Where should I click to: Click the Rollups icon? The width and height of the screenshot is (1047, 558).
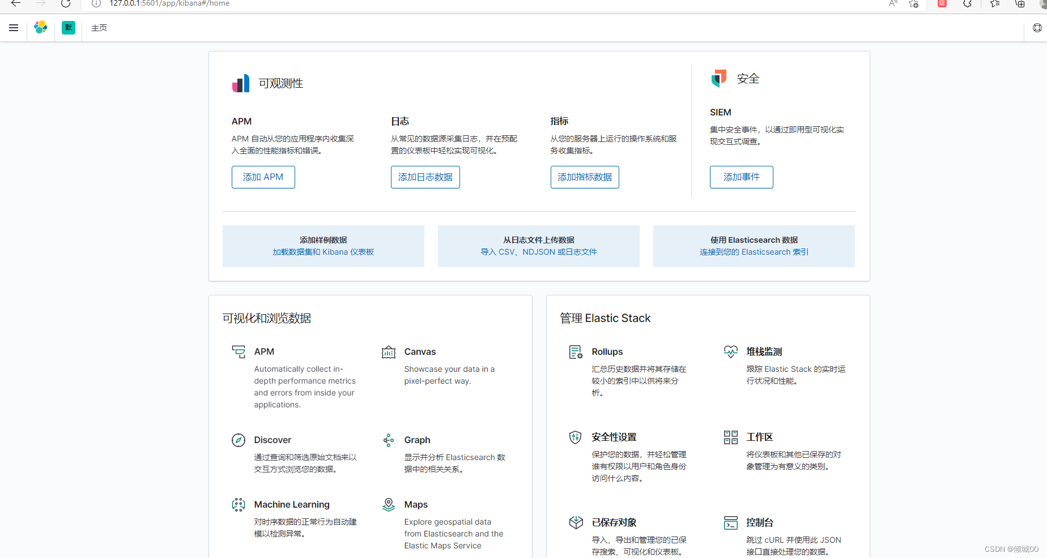(576, 352)
